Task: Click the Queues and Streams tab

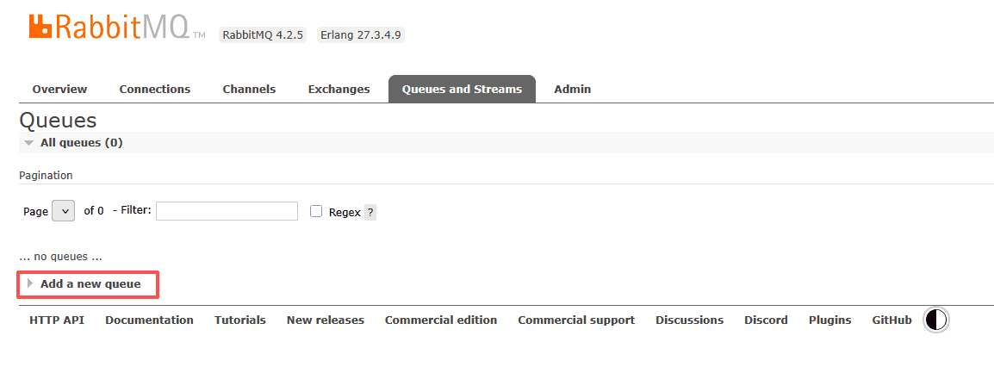Action: pos(462,90)
